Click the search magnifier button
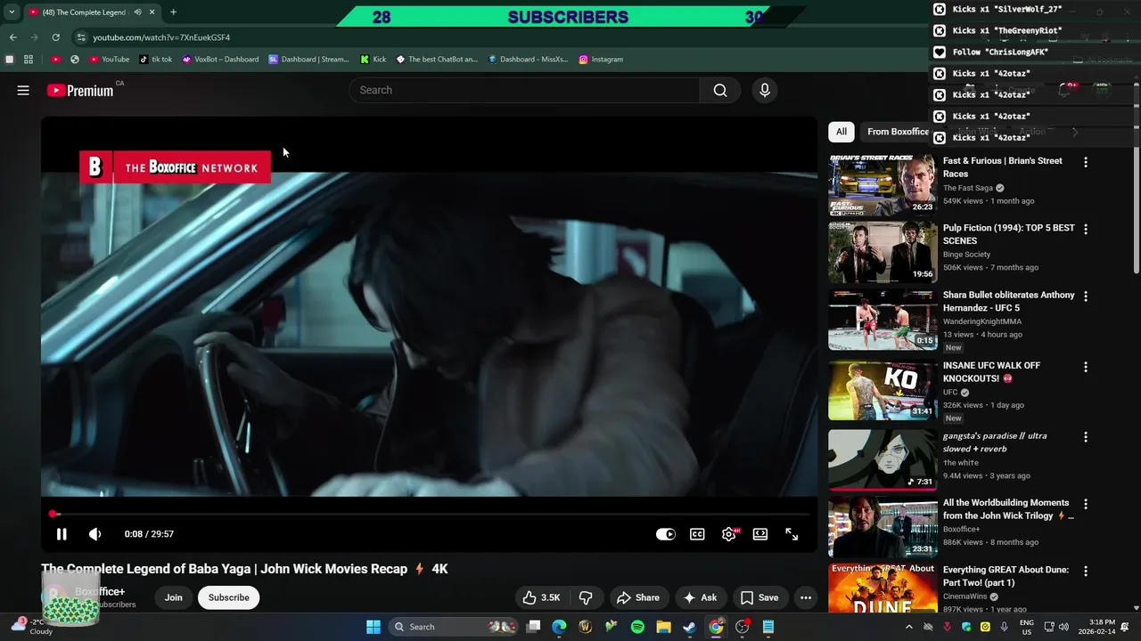Image resolution: width=1141 pixels, height=641 pixels. click(x=720, y=90)
